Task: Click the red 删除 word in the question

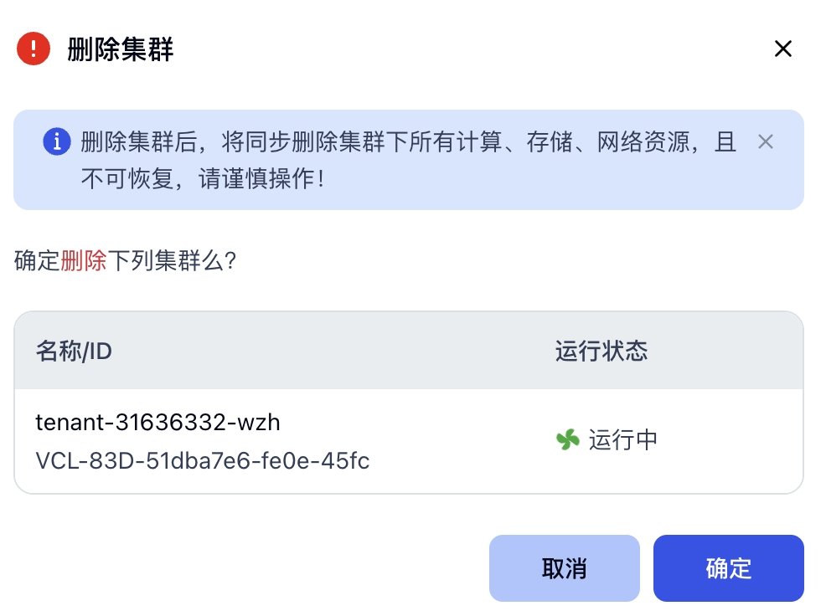Action: (x=84, y=261)
